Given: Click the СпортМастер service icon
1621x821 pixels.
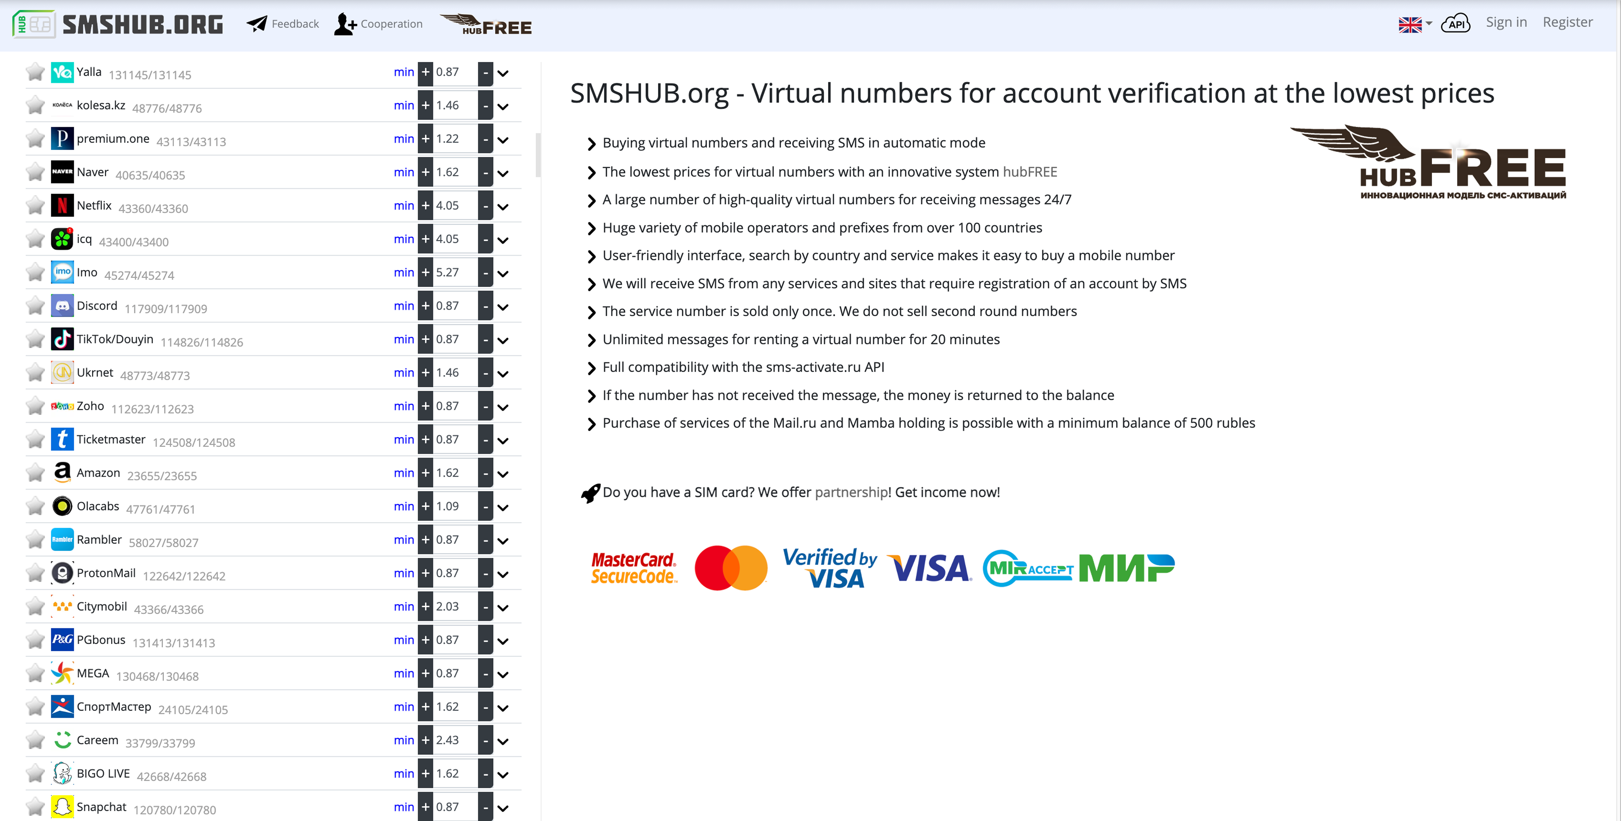Looking at the screenshot, I should pos(62,707).
